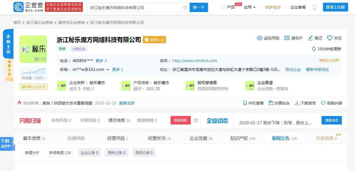This screenshot has width=355, height=171.
Task: Expand 更多 1 email addresses
Action: pos(117,69)
